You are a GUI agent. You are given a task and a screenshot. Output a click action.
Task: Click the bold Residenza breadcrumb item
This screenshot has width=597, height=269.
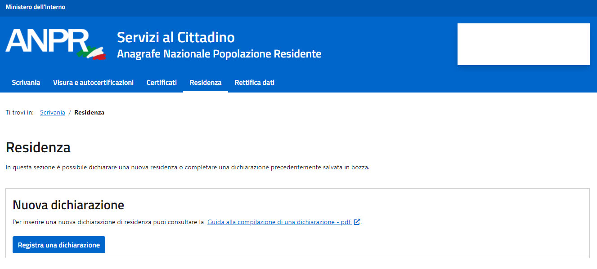tap(90, 113)
